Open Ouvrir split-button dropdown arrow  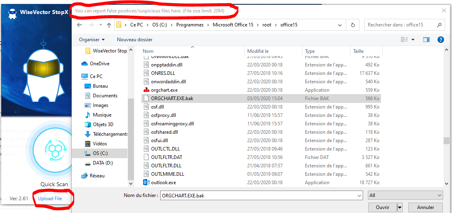point(400,207)
